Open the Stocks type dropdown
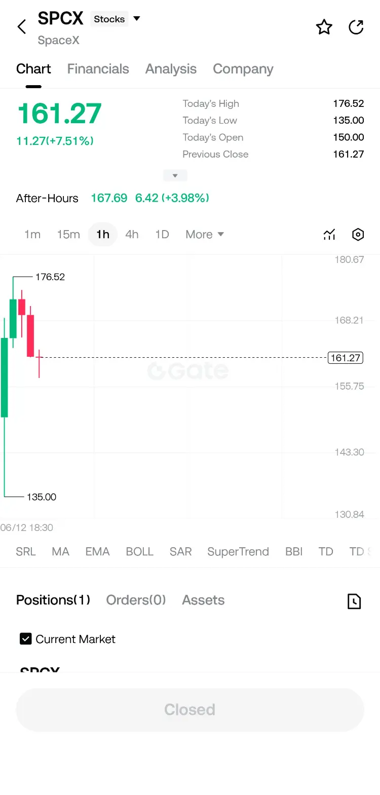The height and width of the screenshot is (795, 380). click(116, 19)
